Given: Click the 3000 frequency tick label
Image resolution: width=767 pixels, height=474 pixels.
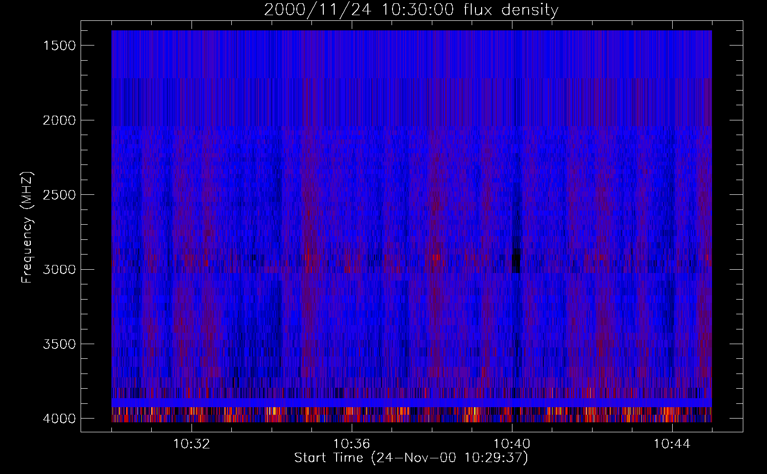Looking at the screenshot, I should 59,270.
